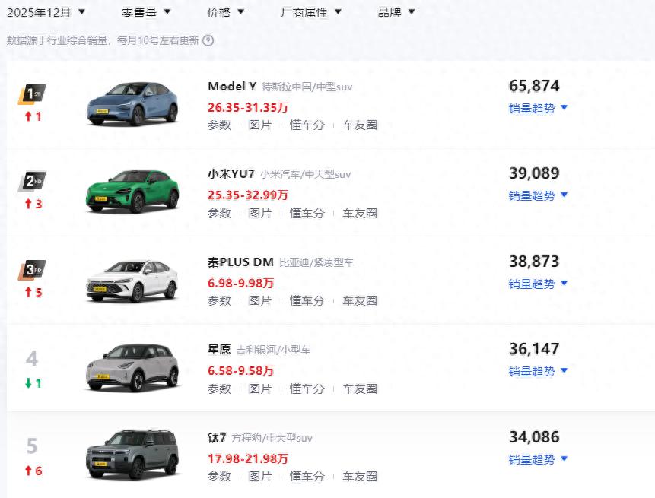Open 销量趋势 for Model Y
Viewport: 655px width, 498px height.
click(533, 107)
